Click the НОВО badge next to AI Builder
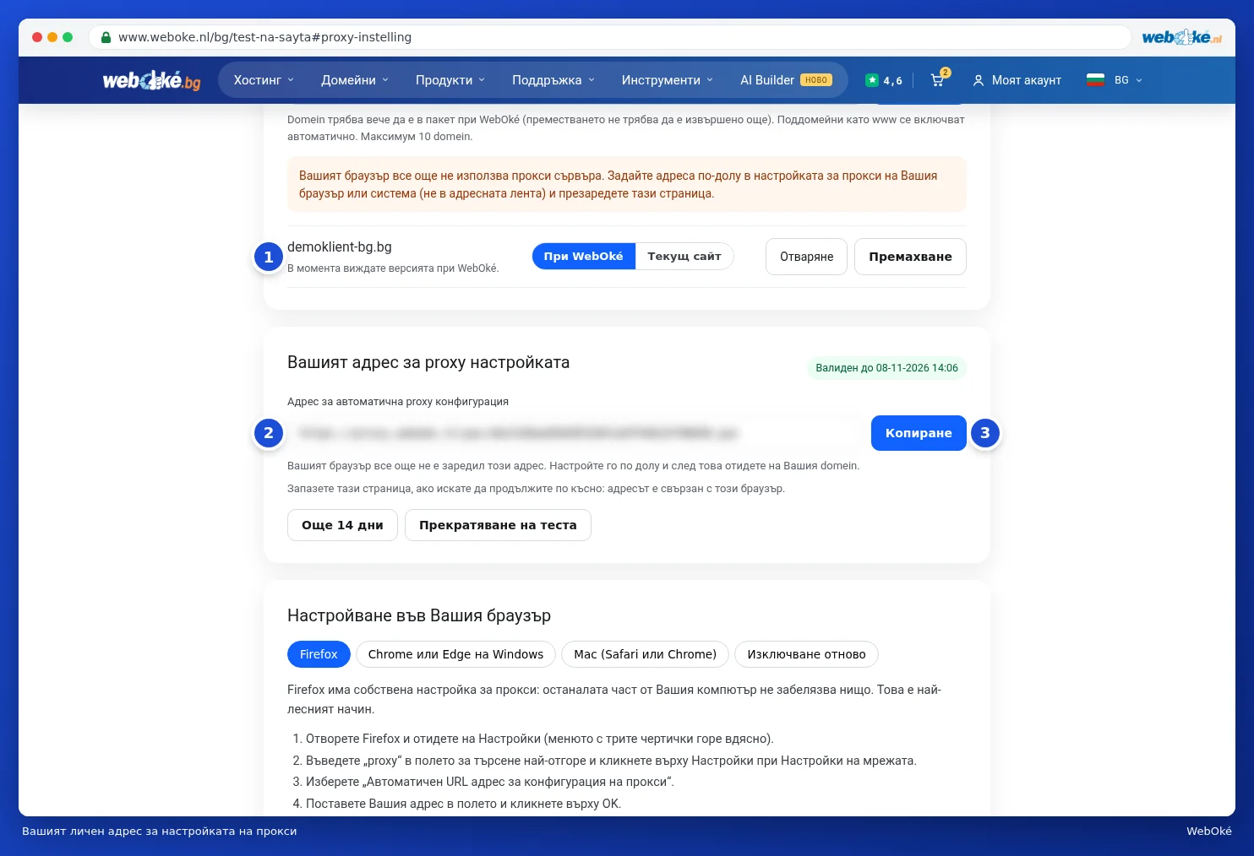Viewport: 1254px width, 856px height. (x=816, y=80)
